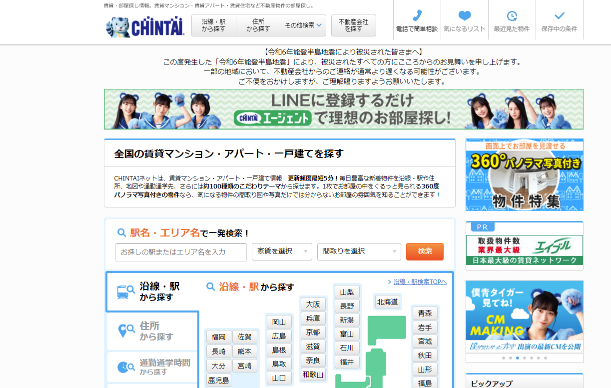Click the train magnifier icon in 沿線・駅 tab
Screen dimensions: 611x388
[125, 291]
